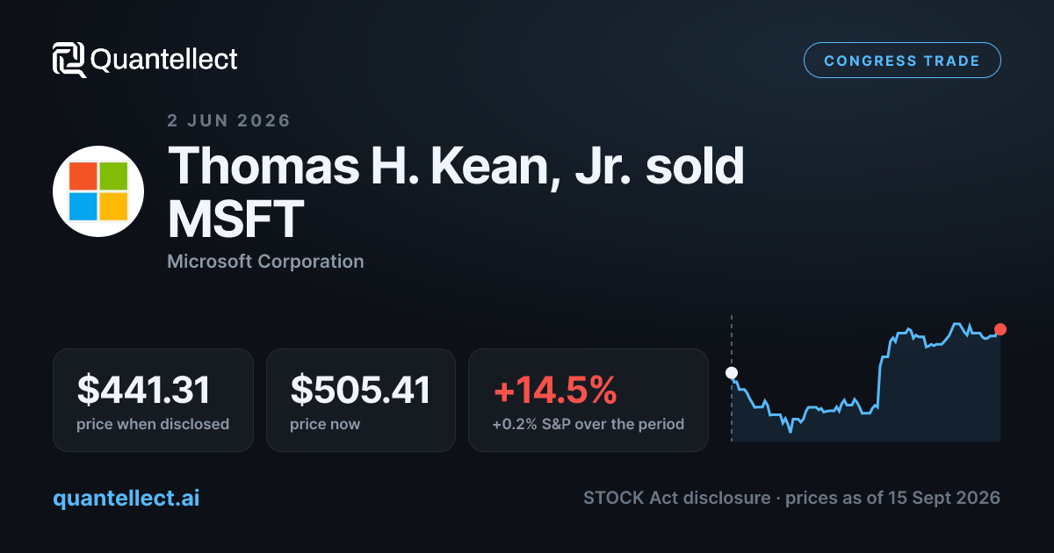Viewport: 1054px width, 553px height.
Task: Click the MSFT price line chart
Action: tap(866, 377)
